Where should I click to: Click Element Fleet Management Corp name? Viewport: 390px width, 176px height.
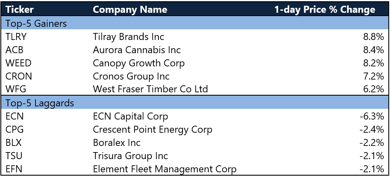(x=164, y=169)
